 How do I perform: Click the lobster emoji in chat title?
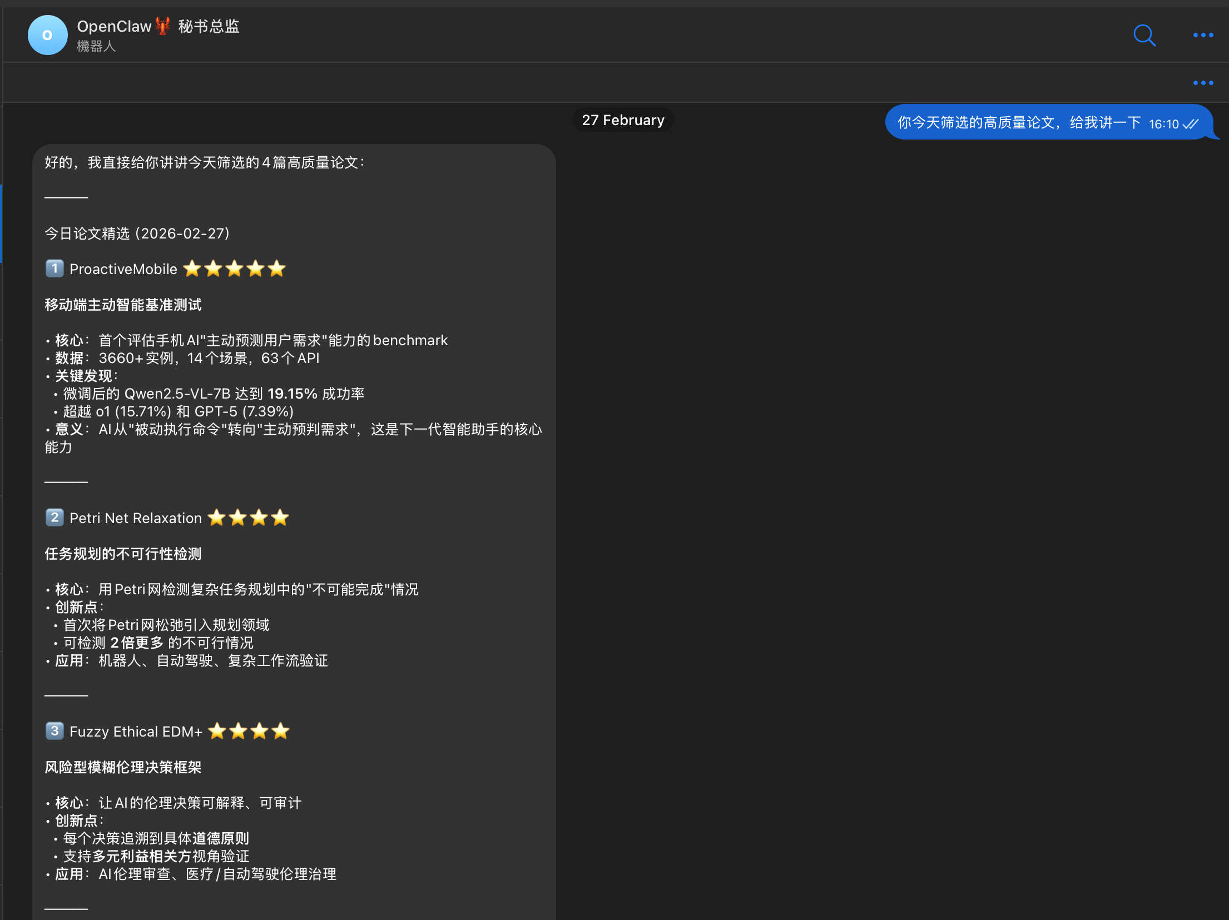coord(163,26)
